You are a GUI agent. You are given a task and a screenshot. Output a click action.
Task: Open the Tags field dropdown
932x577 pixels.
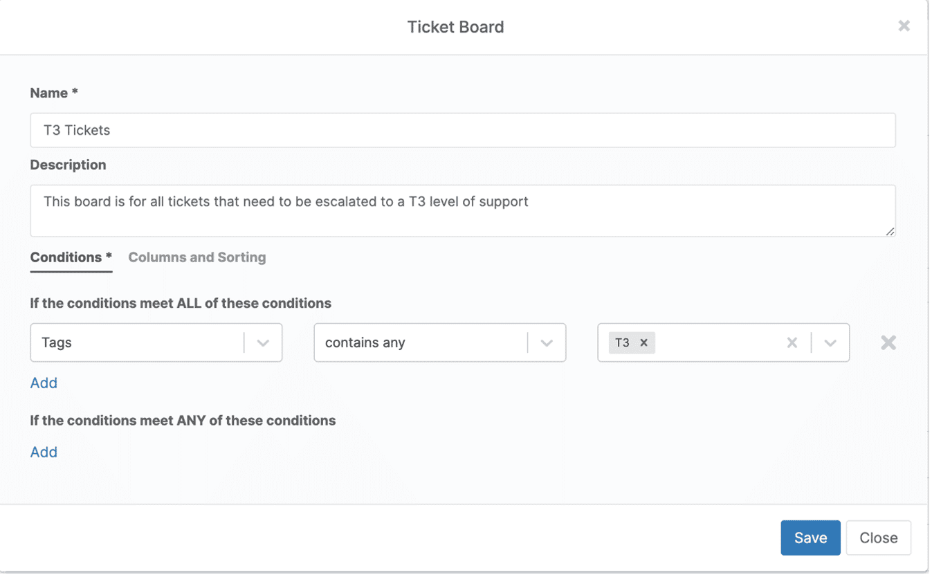[264, 342]
